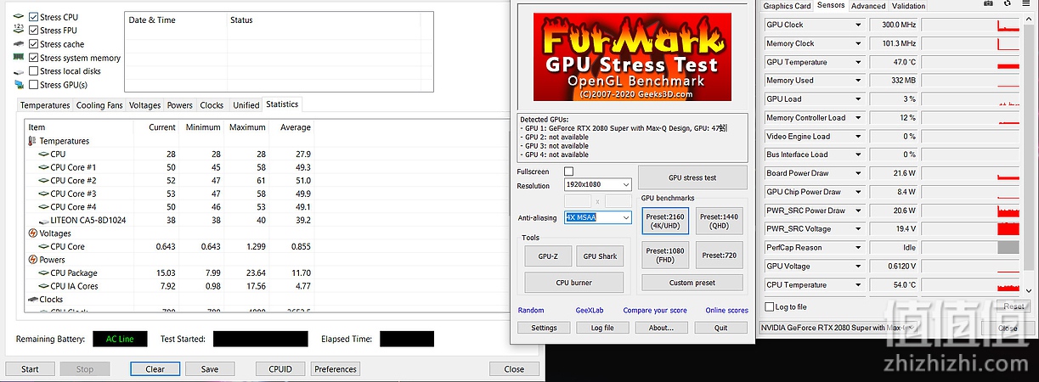The height and width of the screenshot is (382, 1039).
Task: Click the GPU-Z refresh icon
Action: (1008, 3)
